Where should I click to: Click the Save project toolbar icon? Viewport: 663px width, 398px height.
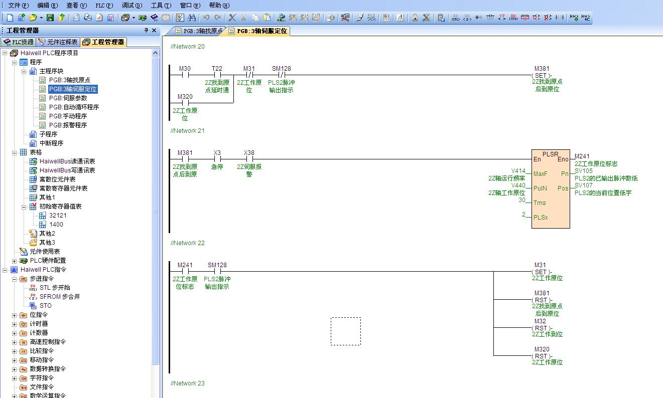(50, 18)
